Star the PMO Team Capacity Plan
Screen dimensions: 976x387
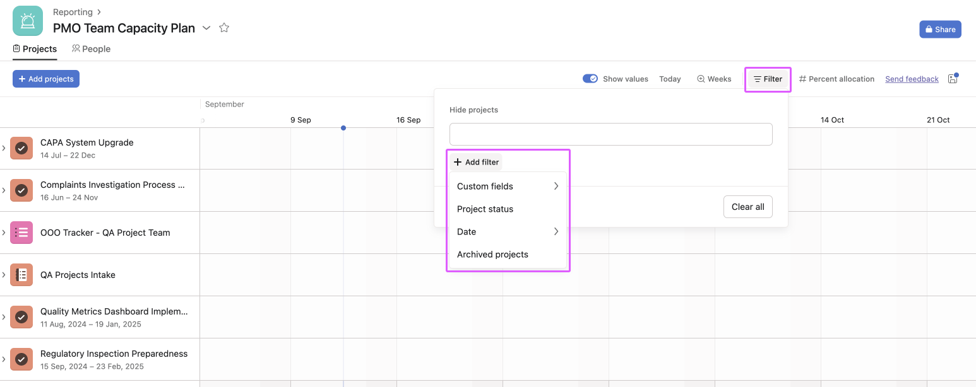coord(224,28)
